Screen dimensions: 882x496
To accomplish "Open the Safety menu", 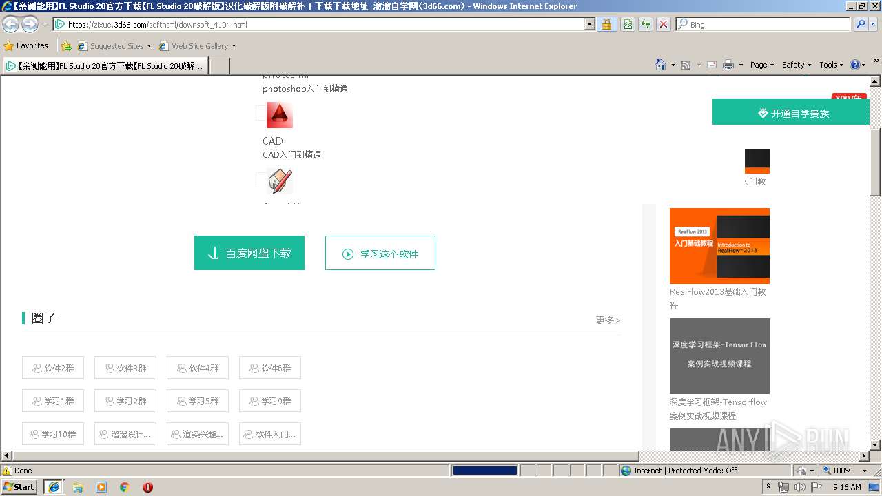I will click(797, 65).
